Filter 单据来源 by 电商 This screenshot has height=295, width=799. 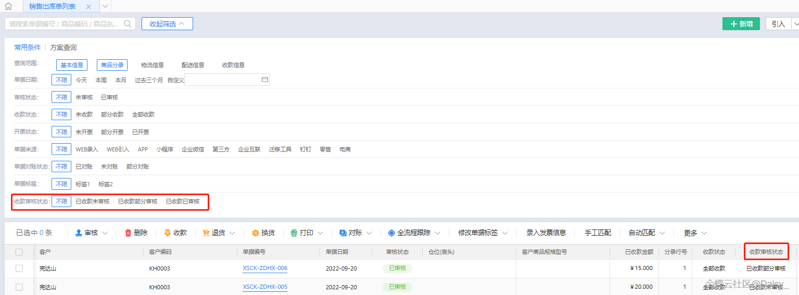point(345,149)
